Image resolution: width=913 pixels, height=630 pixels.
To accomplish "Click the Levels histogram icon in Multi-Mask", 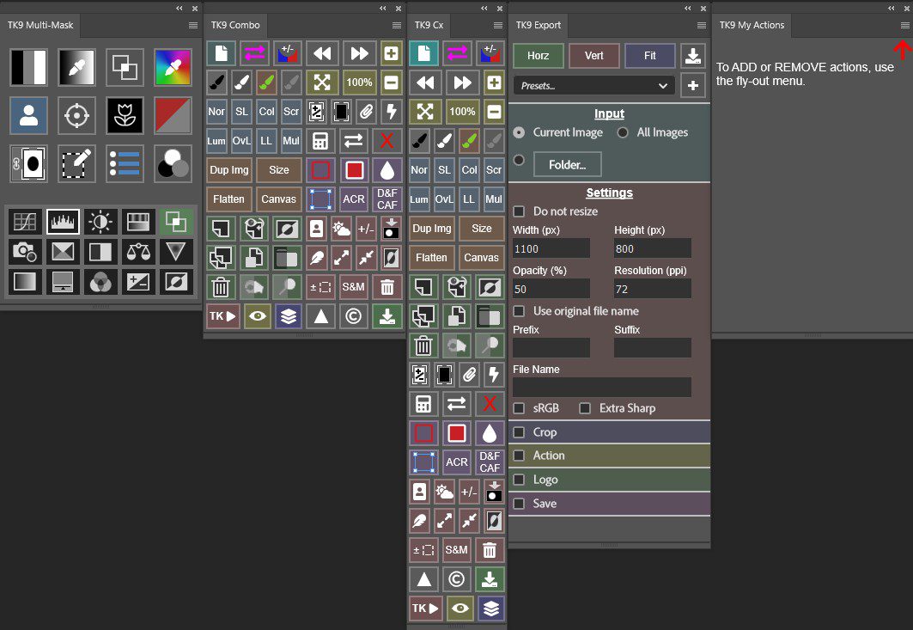I will [63, 222].
